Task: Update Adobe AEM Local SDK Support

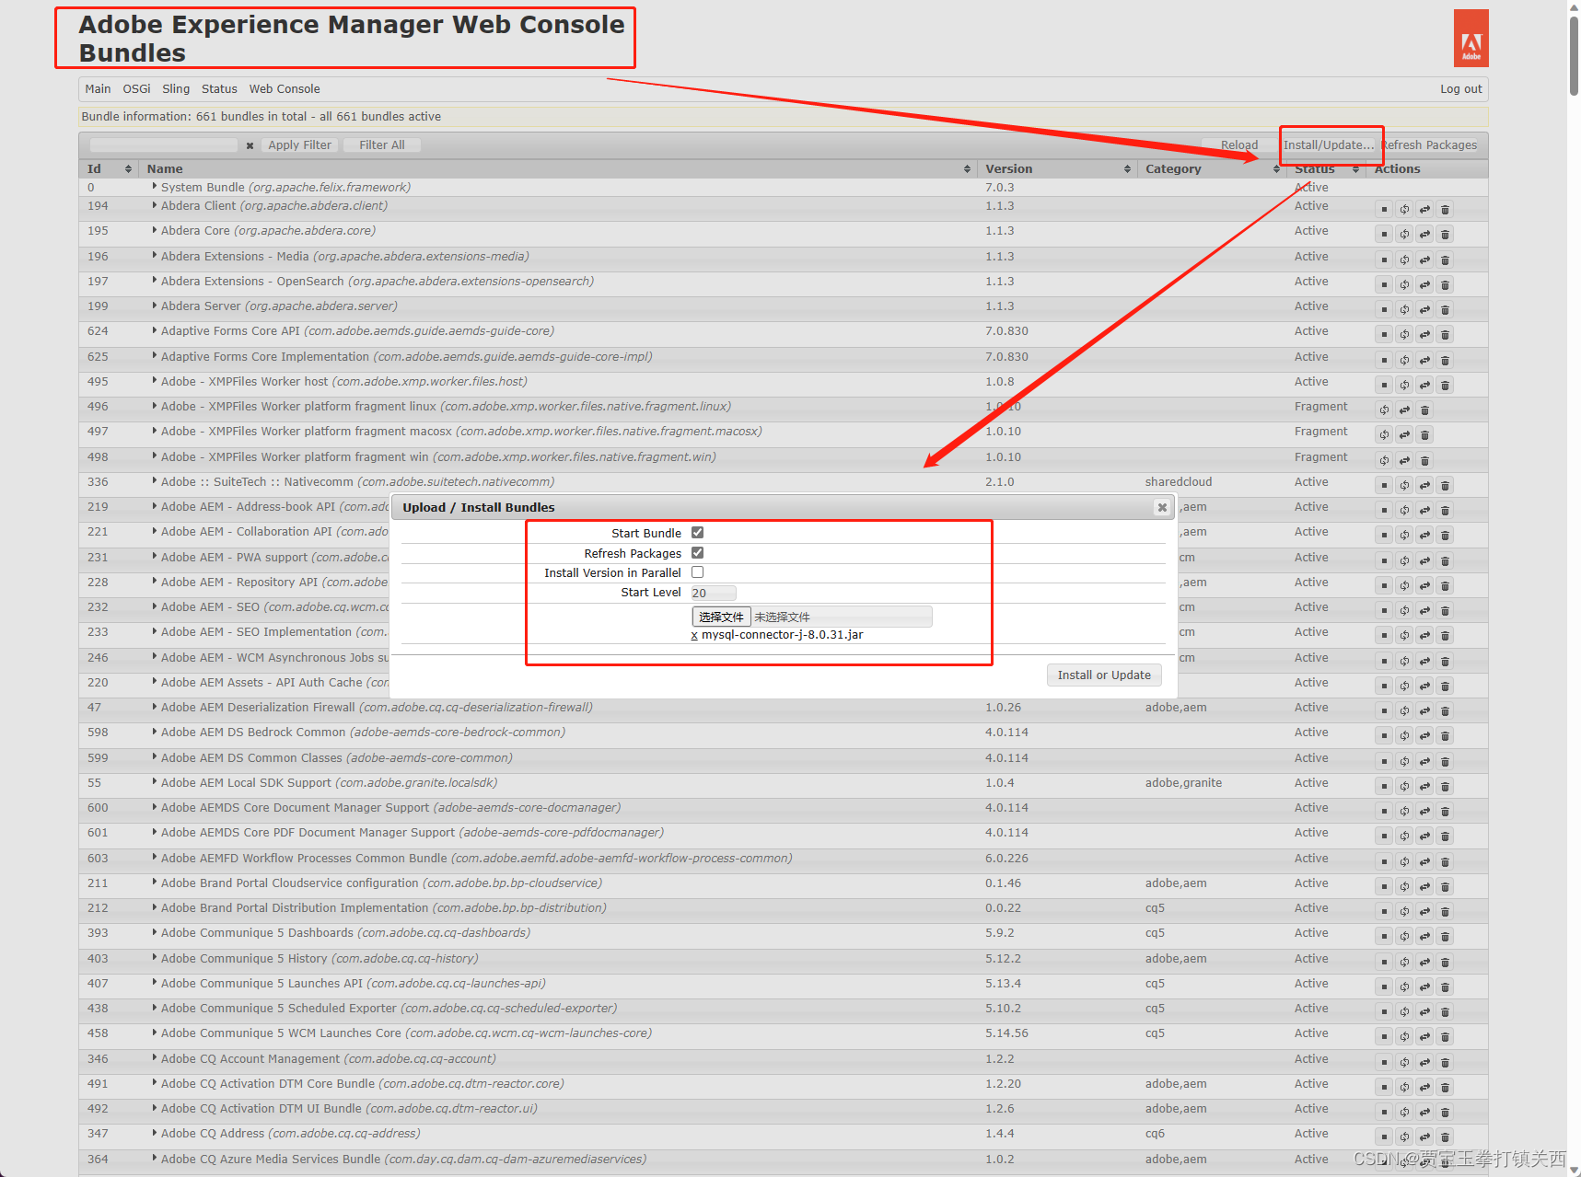Action: pos(1424,787)
